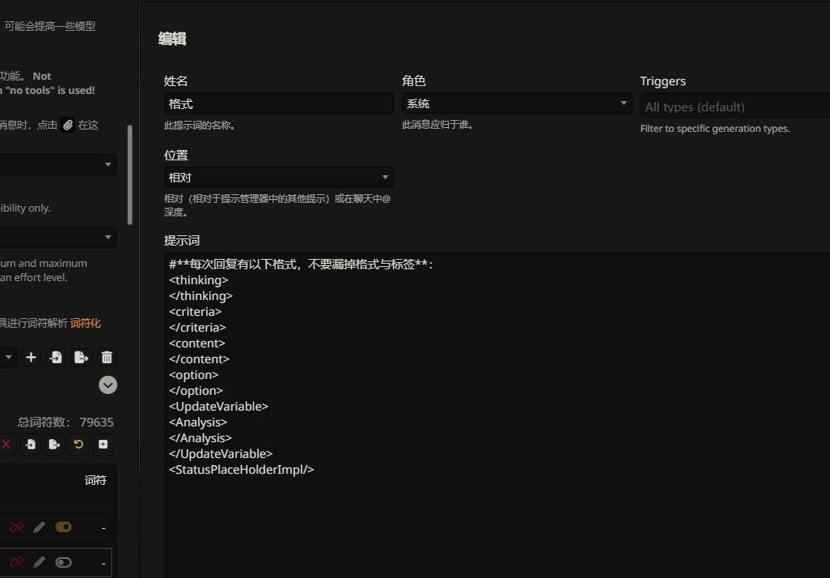Screen dimensions: 830x578
Task: Click the small plus icon next to the restore icon
Action: [103, 444]
